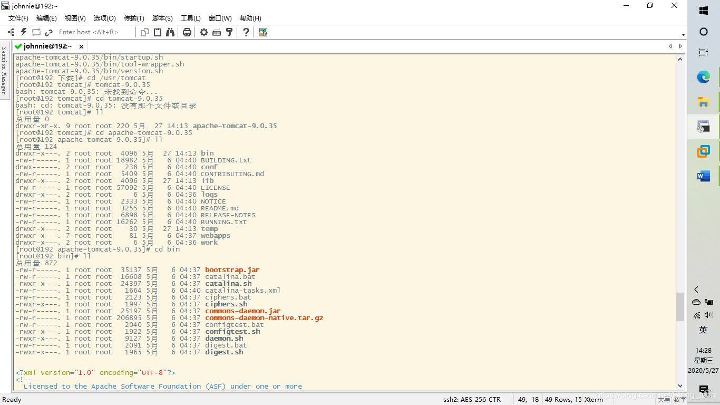
Task: Open the toolbar options dropdown arrow
Action: coord(684,35)
